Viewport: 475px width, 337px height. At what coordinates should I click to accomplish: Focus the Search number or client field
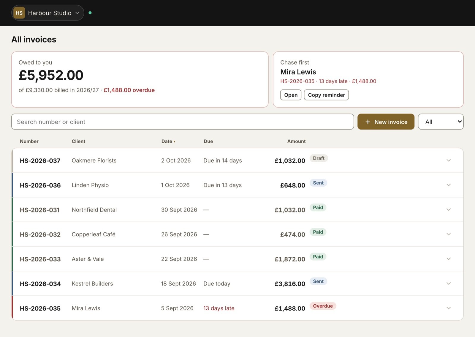click(183, 122)
